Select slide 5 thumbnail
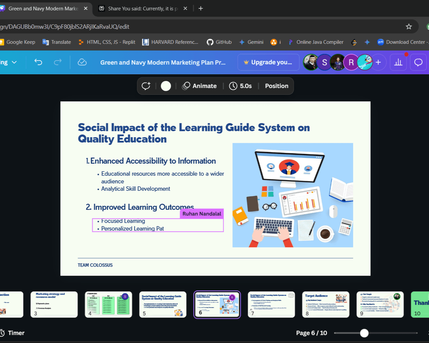Viewport: 429px width, 343px height. [x=163, y=304]
